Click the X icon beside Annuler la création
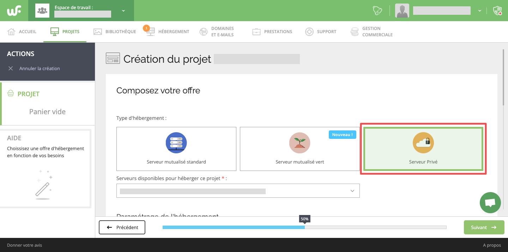The image size is (508, 252). point(11,68)
